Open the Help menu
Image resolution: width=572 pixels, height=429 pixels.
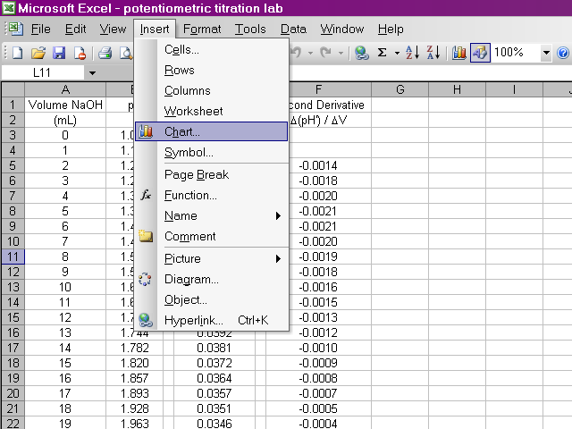pyautogui.click(x=391, y=29)
